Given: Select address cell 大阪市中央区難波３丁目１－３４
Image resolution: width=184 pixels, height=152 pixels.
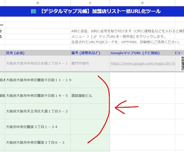Looking at the screenshot, I should pos(38,127).
